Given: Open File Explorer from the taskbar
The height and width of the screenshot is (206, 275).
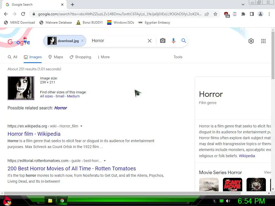Looking at the screenshot, I should [x=50, y=201].
